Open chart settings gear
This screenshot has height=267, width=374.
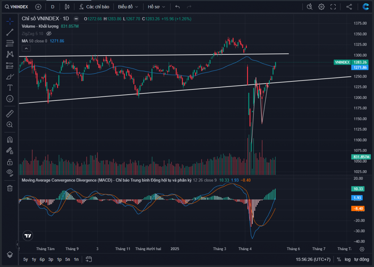point(321,7)
